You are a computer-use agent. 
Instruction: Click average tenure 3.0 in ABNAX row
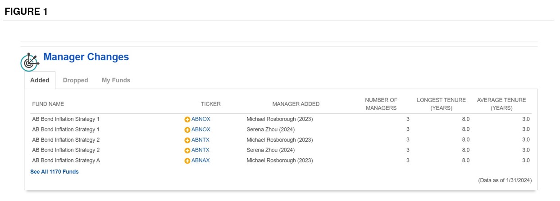point(526,161)
